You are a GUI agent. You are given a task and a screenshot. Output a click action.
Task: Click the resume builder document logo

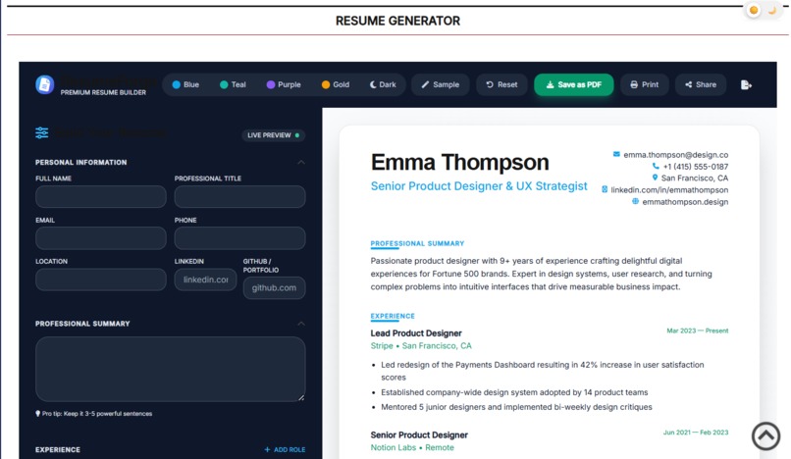tap(44, 84)
